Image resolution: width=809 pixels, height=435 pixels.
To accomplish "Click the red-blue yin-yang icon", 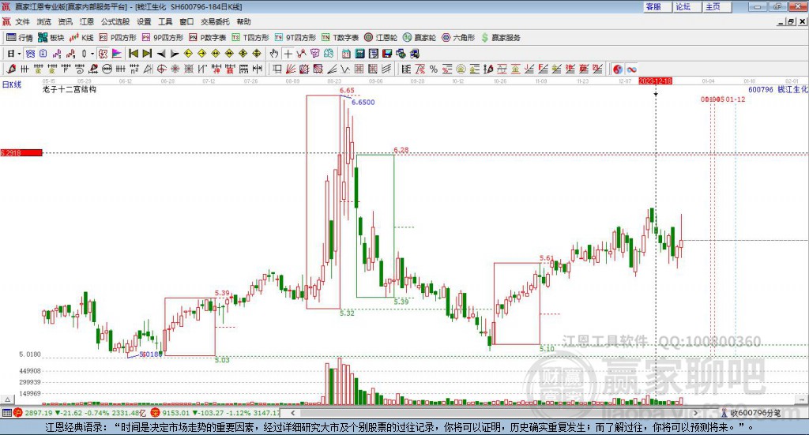I will tap(618, 69).
